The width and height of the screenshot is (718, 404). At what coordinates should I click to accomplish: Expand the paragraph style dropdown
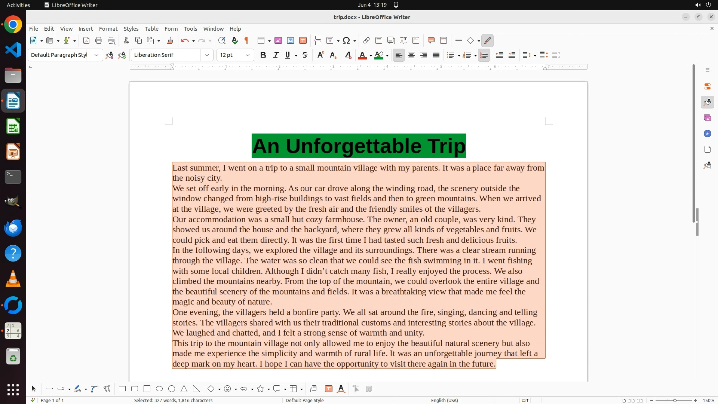point(96,55)
